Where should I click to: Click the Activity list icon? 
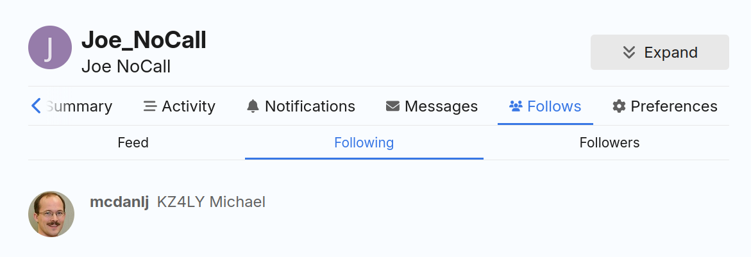click(150, 106)
